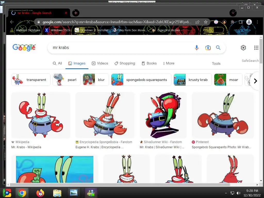Show more filter chips with arrow
The height and width of the screenshot is (198, 264).
pos(255,81)
